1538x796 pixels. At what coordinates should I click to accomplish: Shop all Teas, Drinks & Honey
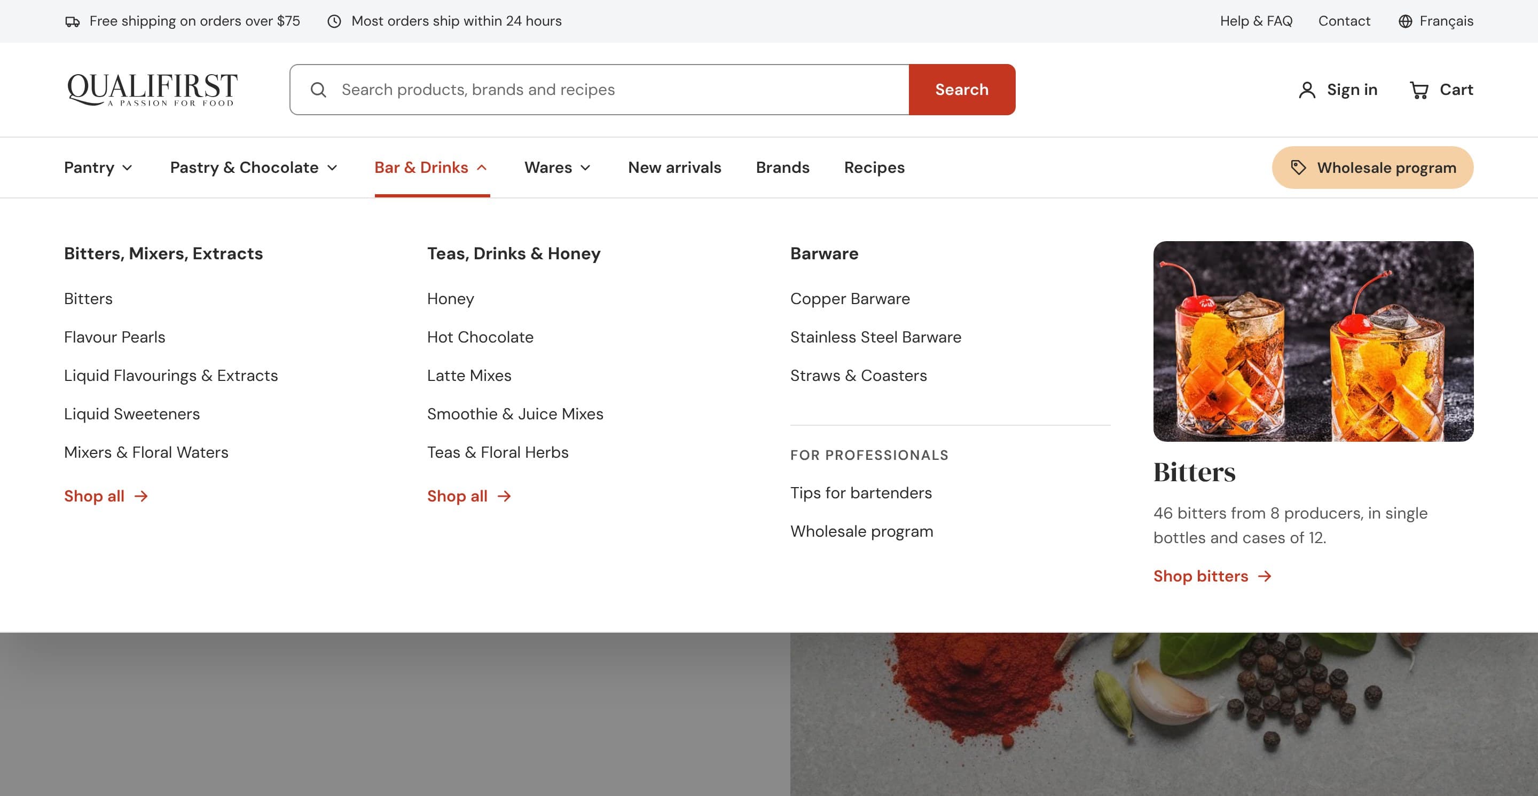pos(469,496)
